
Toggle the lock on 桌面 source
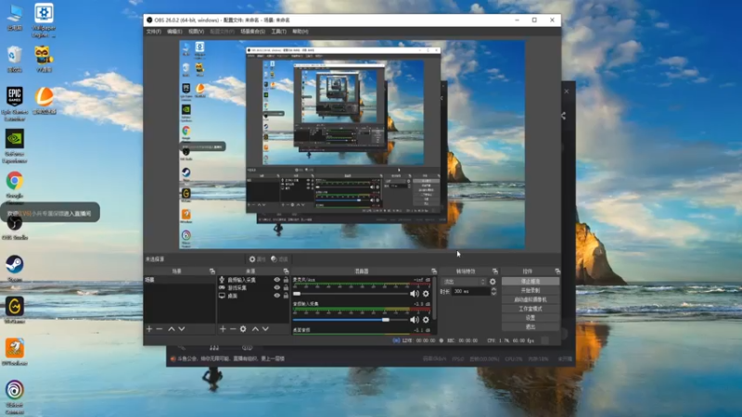pyautogui.click(x=286, y=296)
